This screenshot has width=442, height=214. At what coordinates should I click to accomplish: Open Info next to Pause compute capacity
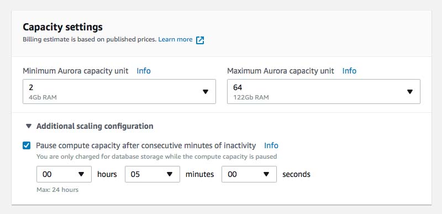tap(271, 146)
